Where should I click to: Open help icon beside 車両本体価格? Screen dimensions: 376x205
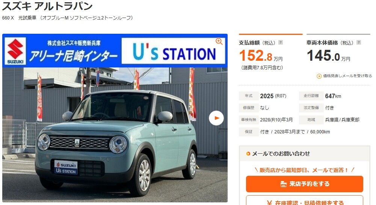(x=358, y=43)
